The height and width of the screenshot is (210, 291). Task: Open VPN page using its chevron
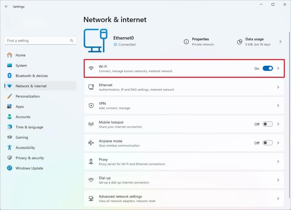[278, 106]
